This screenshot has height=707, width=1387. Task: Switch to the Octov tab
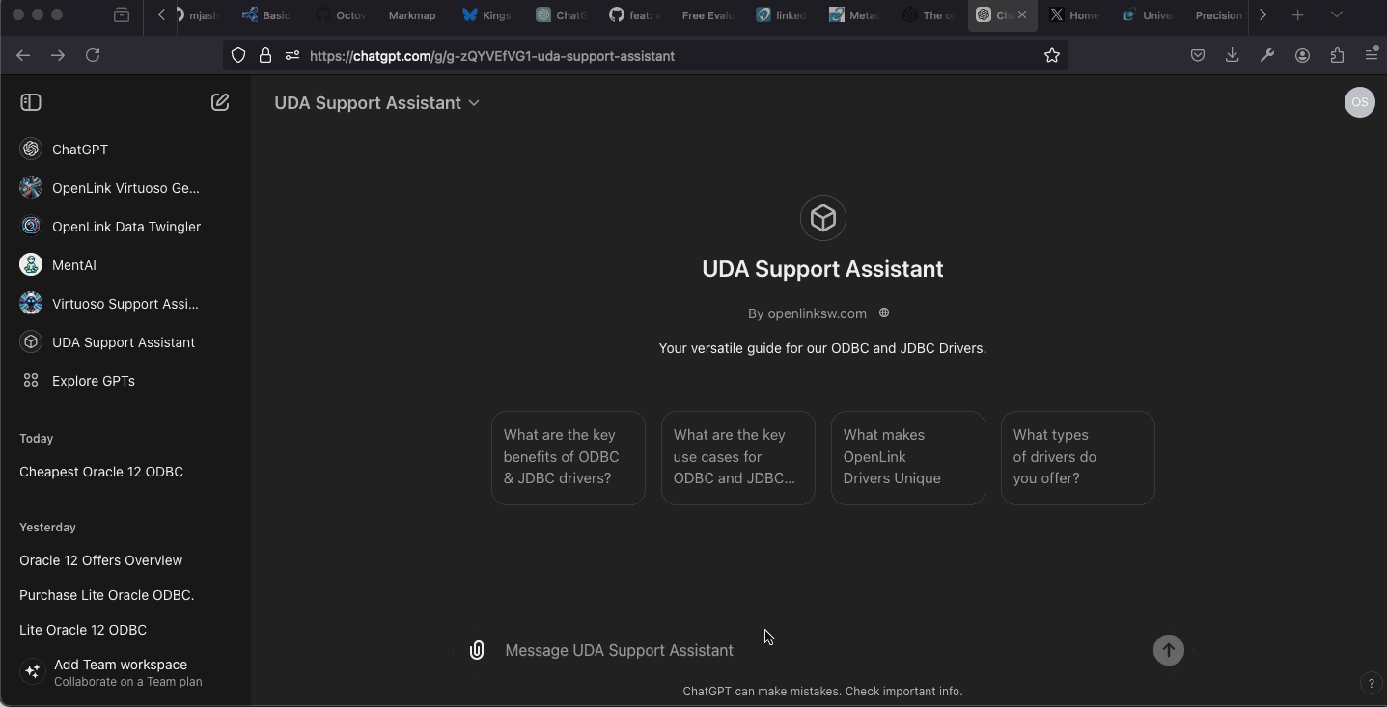click(342, 14)
